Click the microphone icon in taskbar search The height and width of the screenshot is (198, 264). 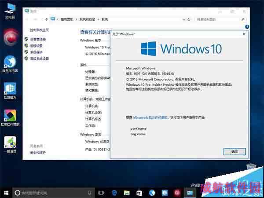pyautogui.click(x=90, y=193)
